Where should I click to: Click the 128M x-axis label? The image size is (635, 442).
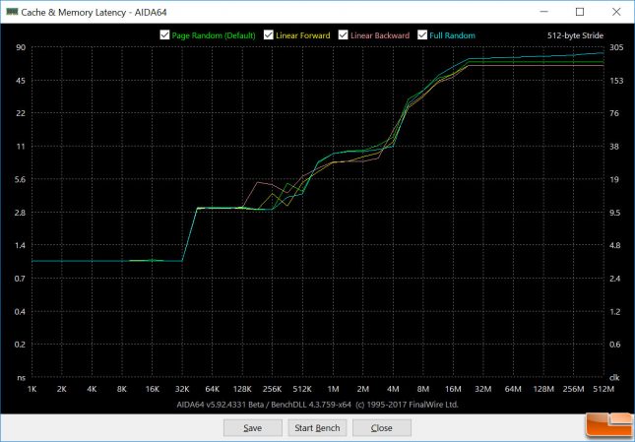point(543,389)
